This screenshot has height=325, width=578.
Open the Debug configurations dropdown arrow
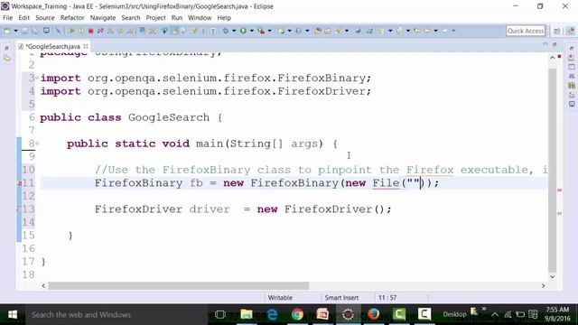click(x=233, y=31)
